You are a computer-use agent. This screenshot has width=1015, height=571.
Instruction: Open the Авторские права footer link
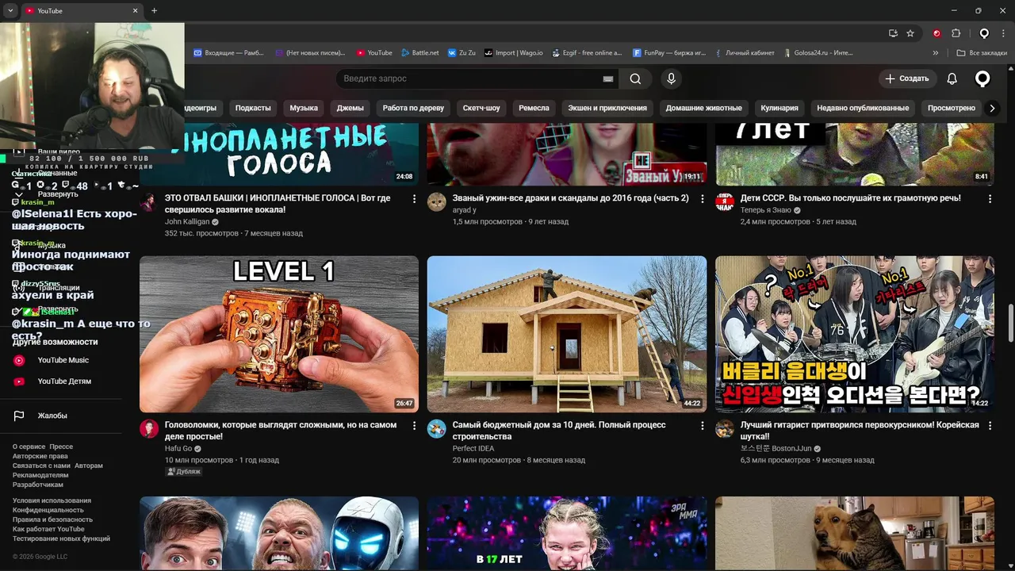click(x=40, y=456)
